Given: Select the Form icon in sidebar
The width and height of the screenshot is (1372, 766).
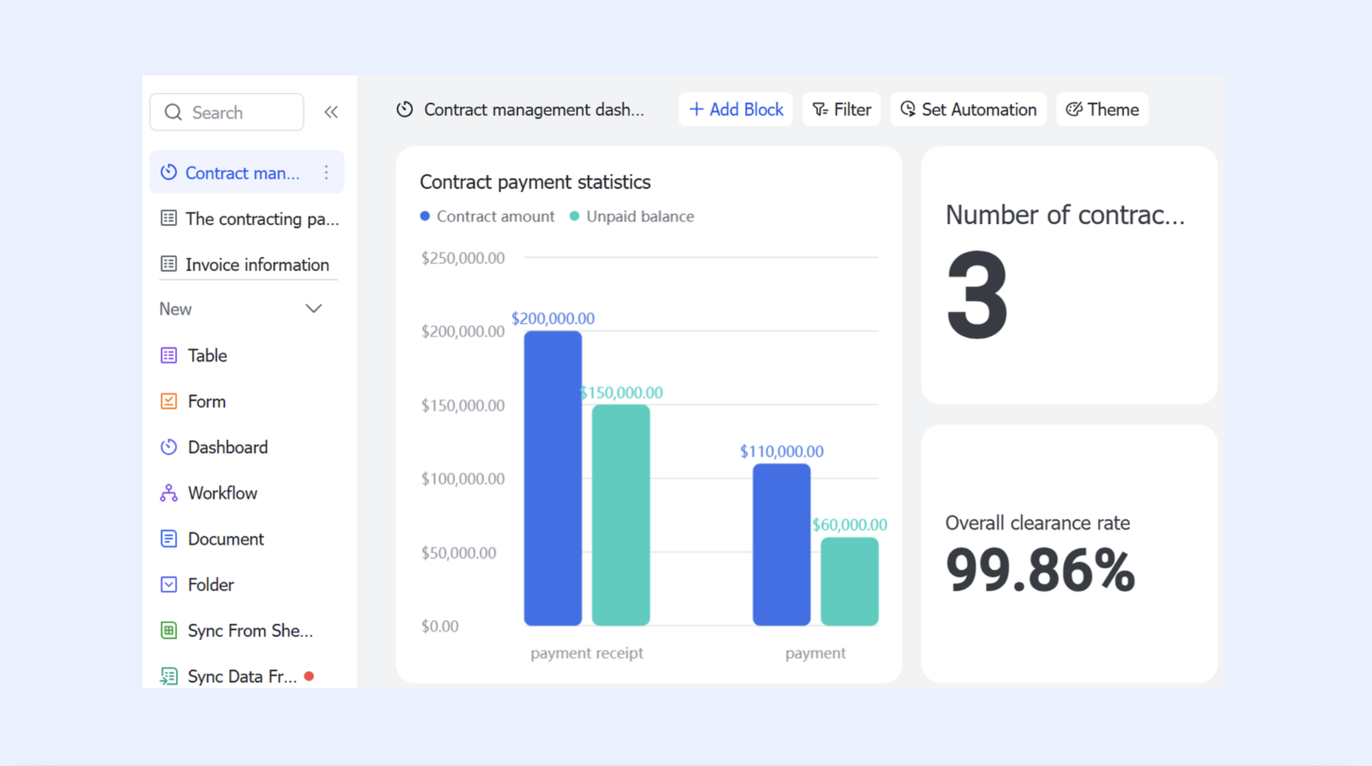Looking at the screenshot, I should pyautogui.click(x=168, y=401).
